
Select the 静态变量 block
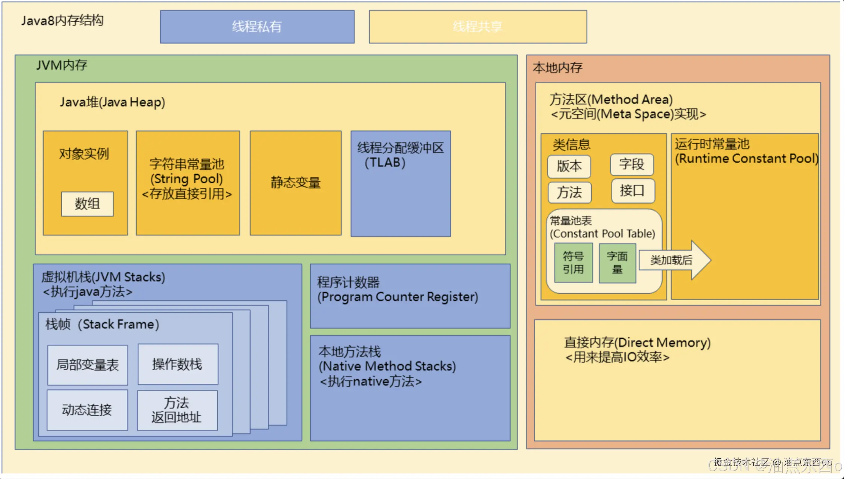(x=295, y=183)
